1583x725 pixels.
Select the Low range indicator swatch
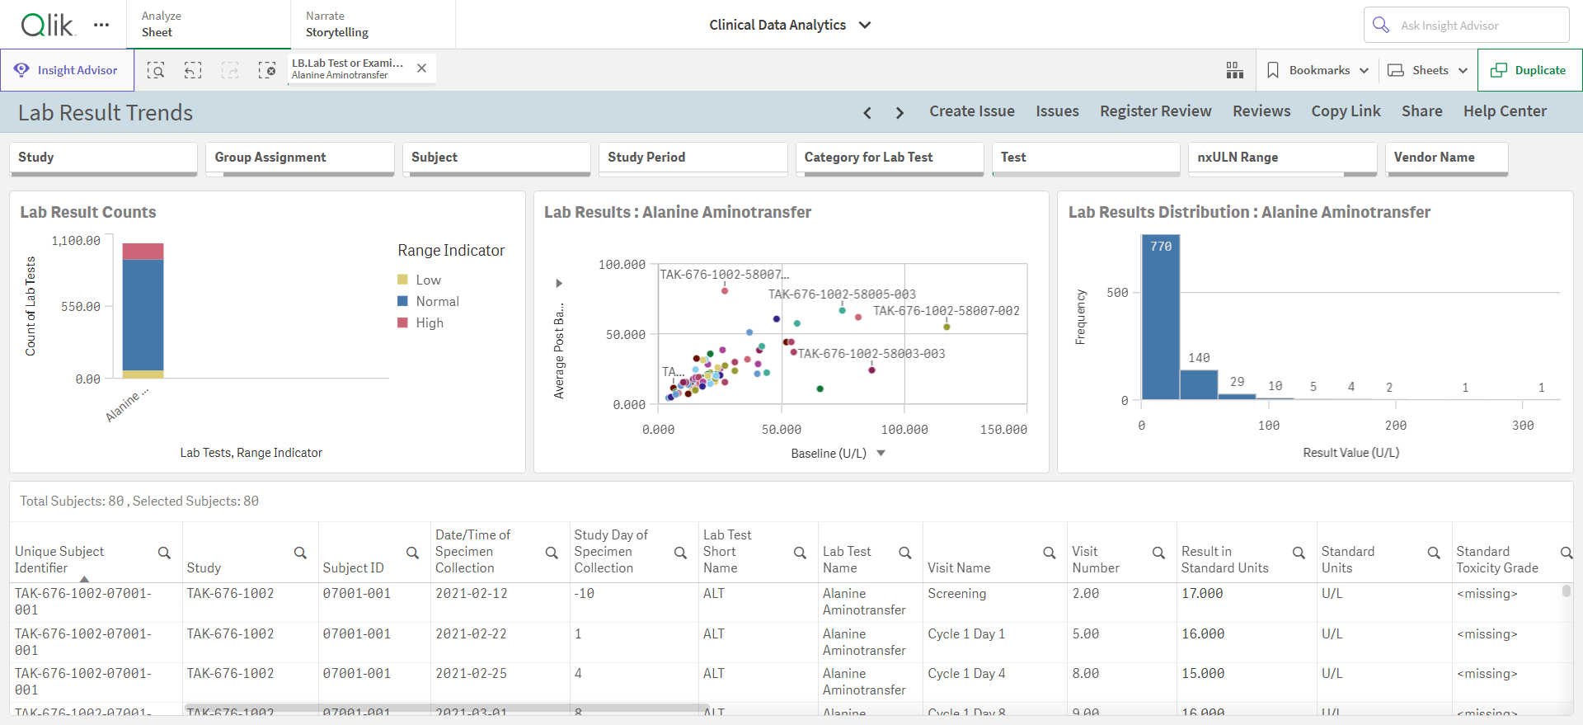(403, 280)
